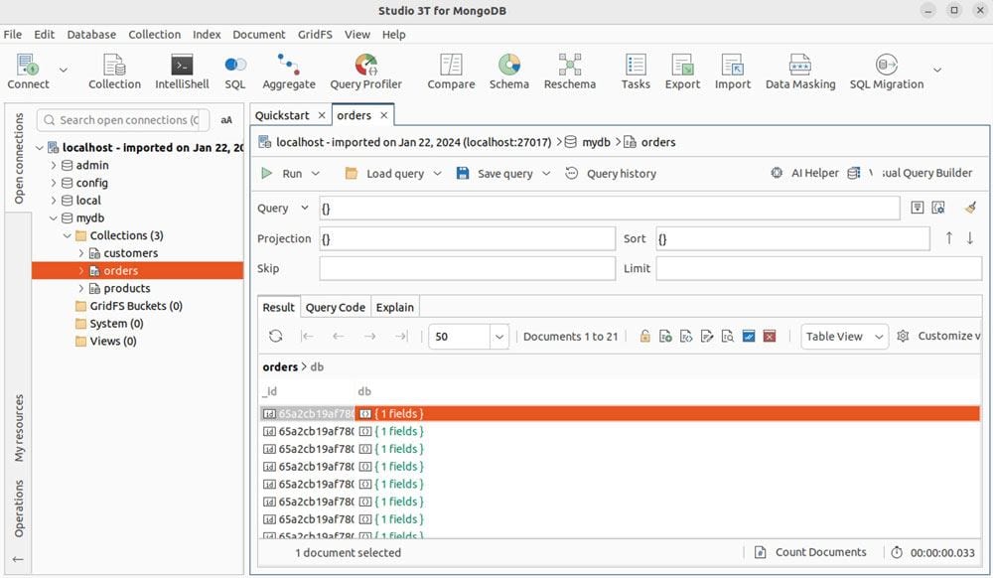
Task: Open the Tasks manager
Action: click(x=636, y=72)
